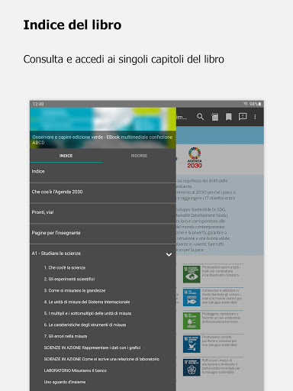Open the page notes icon in toolbar
This screenshot has height=391, width=293.
pos(214,117)
